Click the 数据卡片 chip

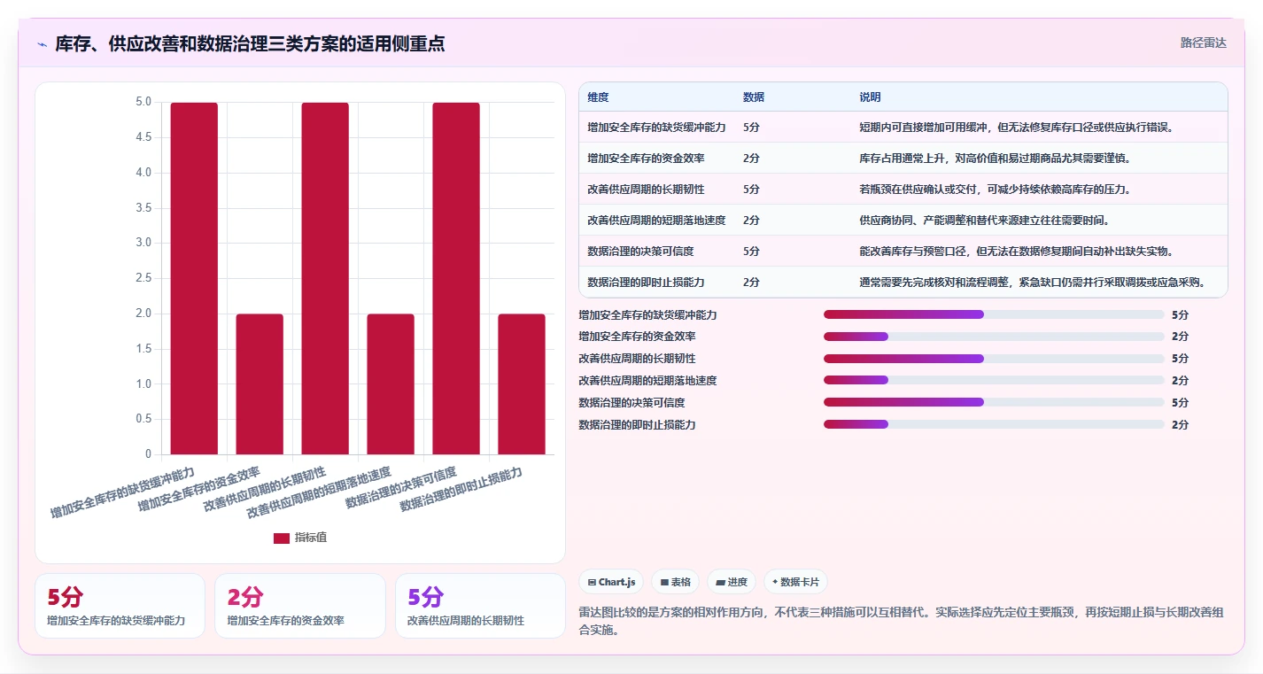(x=795, y=582)
